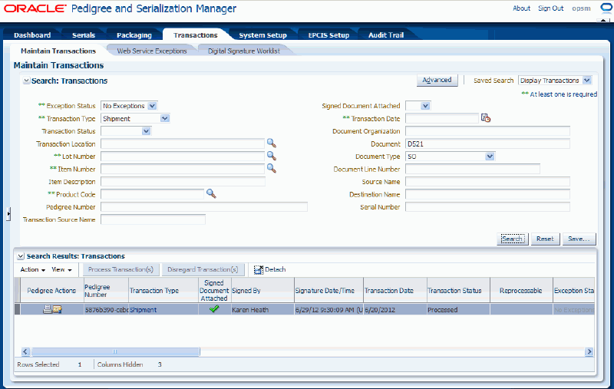Click the Process Transaction(s) button
614x389 pixels.
[120, 269]
